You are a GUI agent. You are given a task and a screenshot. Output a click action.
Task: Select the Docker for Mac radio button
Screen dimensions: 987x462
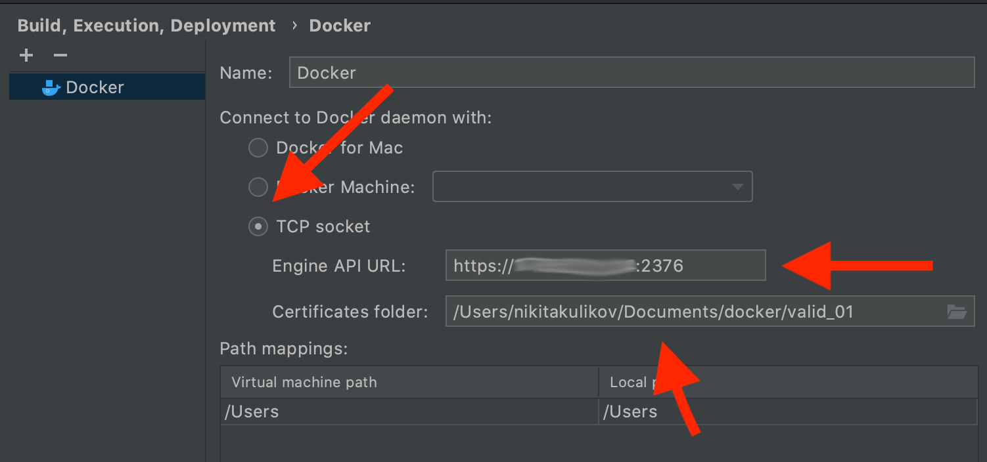tap(258, 148)
